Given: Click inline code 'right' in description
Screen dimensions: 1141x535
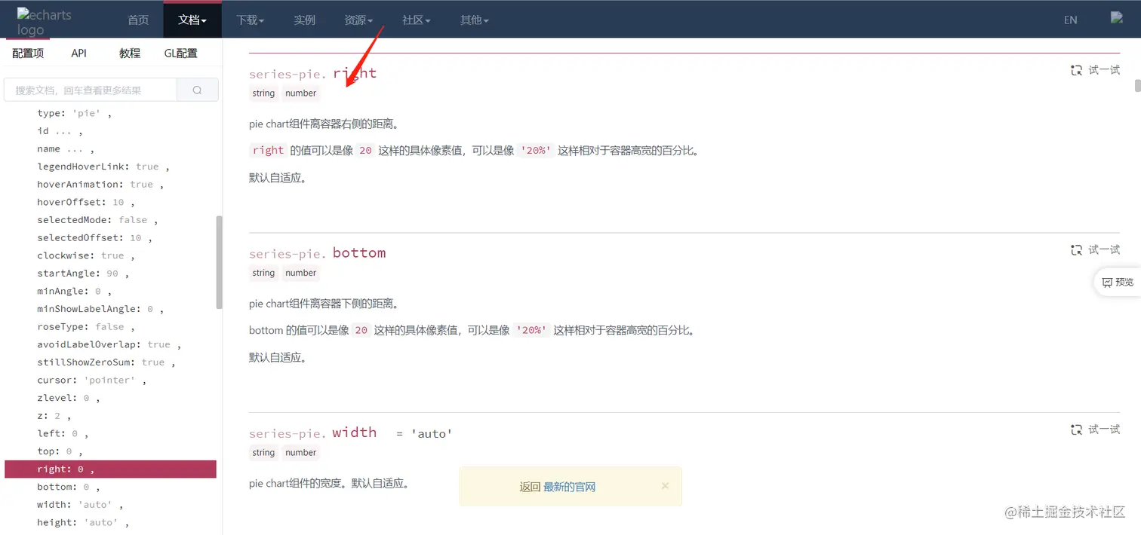Looking at the screenshot, I should tap(268, 150).
